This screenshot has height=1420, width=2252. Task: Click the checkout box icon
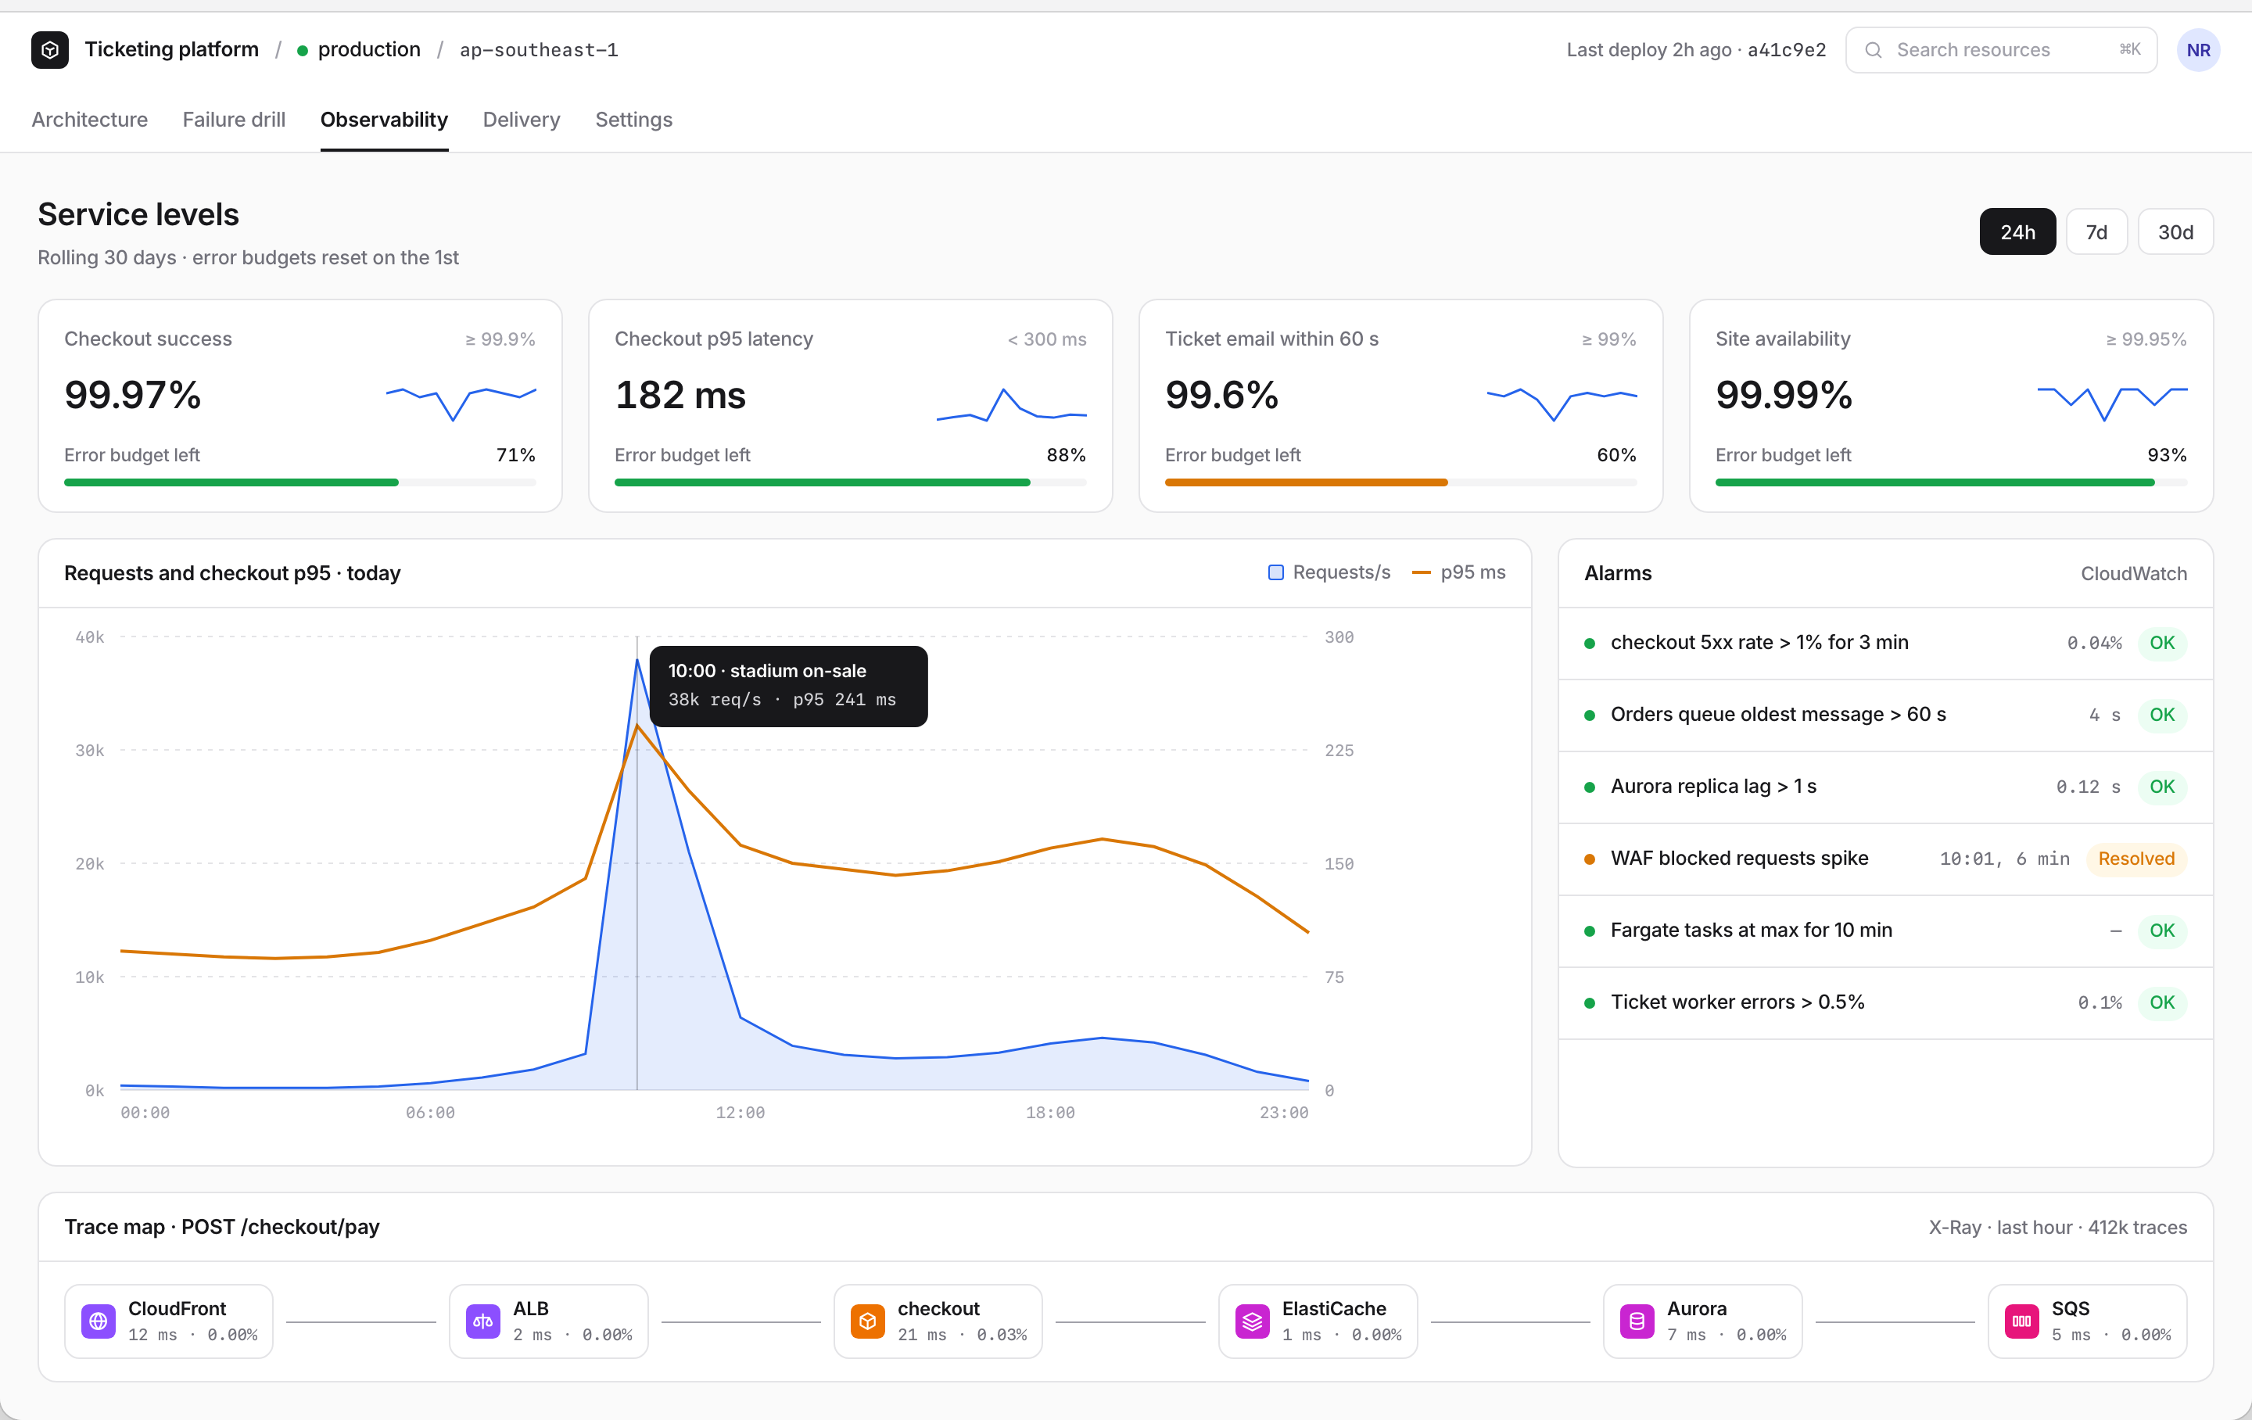click(x=868, y=1321)
